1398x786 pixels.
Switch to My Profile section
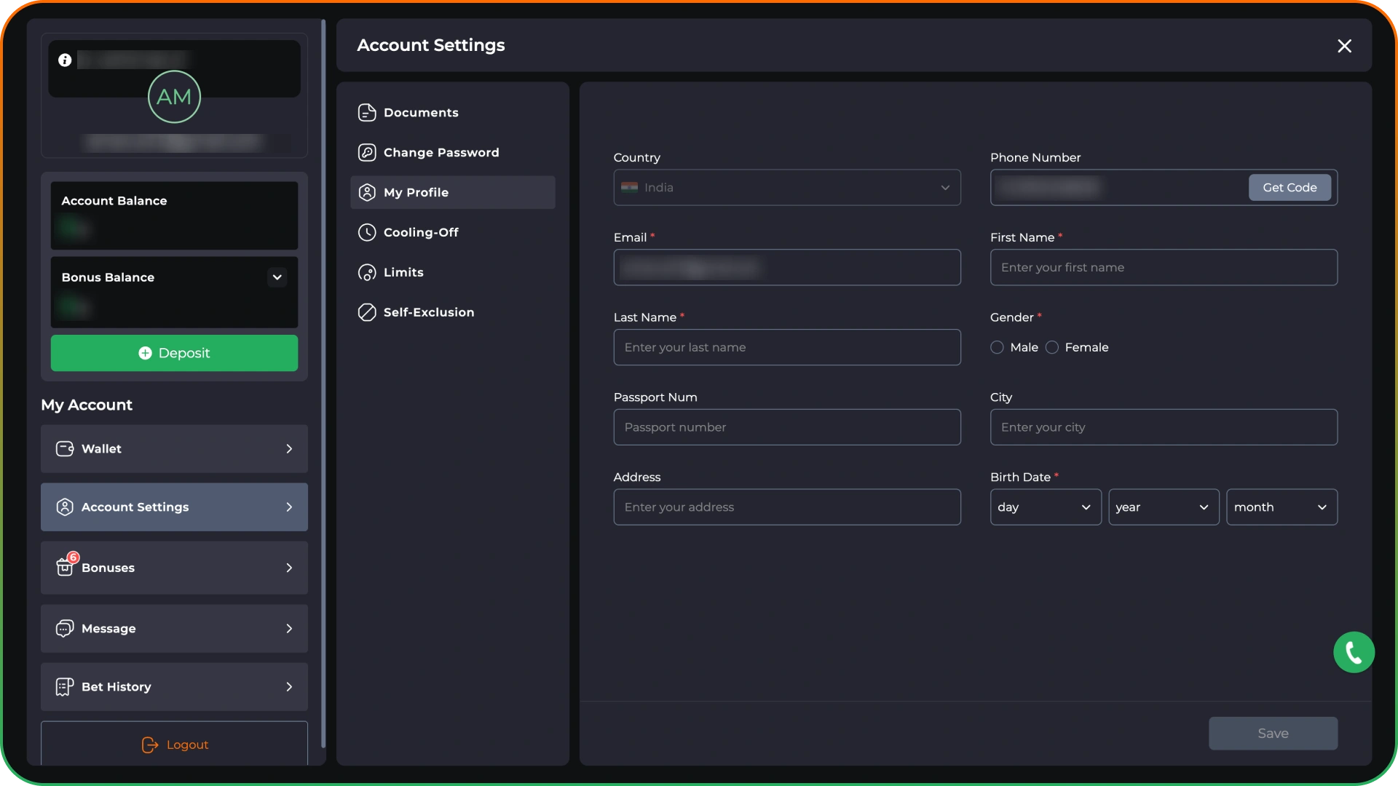tap(452, 193)
